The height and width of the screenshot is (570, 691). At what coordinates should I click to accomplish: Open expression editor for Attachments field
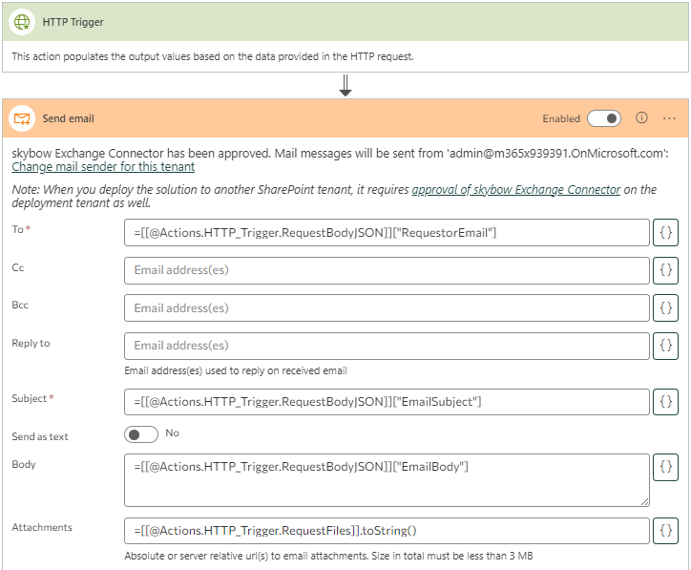[x=665, y=531]
